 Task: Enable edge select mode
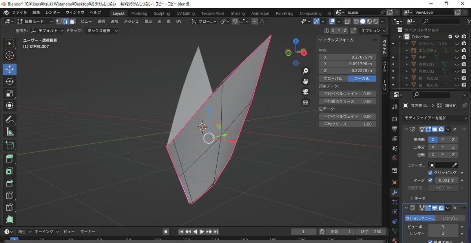click(x=66, y=22)
